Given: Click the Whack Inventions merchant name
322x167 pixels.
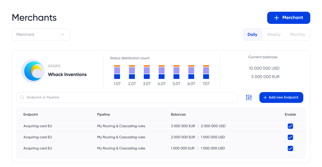Looking at the screenshot, I should [67, 74].
